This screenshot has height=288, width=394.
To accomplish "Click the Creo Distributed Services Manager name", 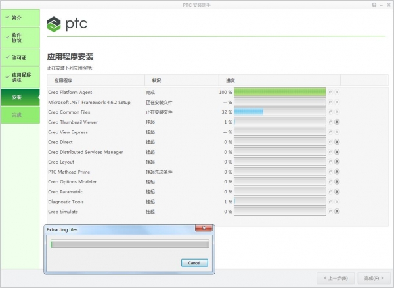I will [x=85, y=152].
